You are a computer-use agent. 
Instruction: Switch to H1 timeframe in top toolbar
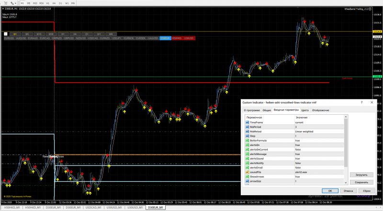coord(47,3)
